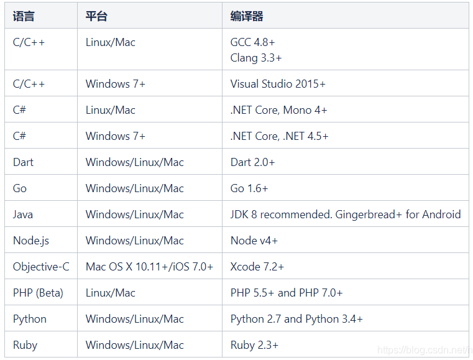The height and width of the screenshot is (360, 473).
Task: Click the Node v4+ compiler cell
Action: [254, 241]
